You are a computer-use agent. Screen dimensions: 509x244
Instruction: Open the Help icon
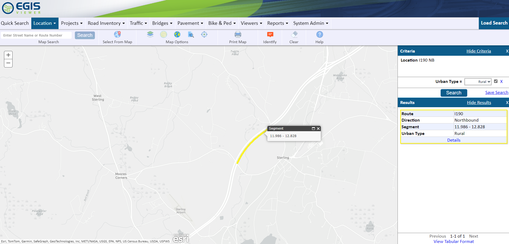point(319,34)
